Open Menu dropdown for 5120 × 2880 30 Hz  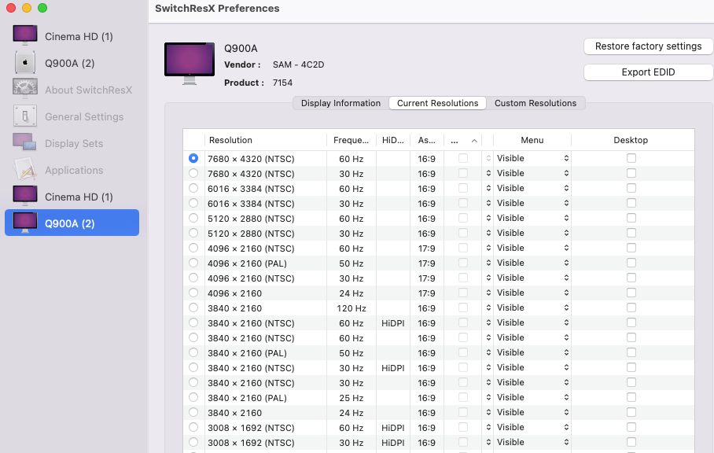point(532,233)
